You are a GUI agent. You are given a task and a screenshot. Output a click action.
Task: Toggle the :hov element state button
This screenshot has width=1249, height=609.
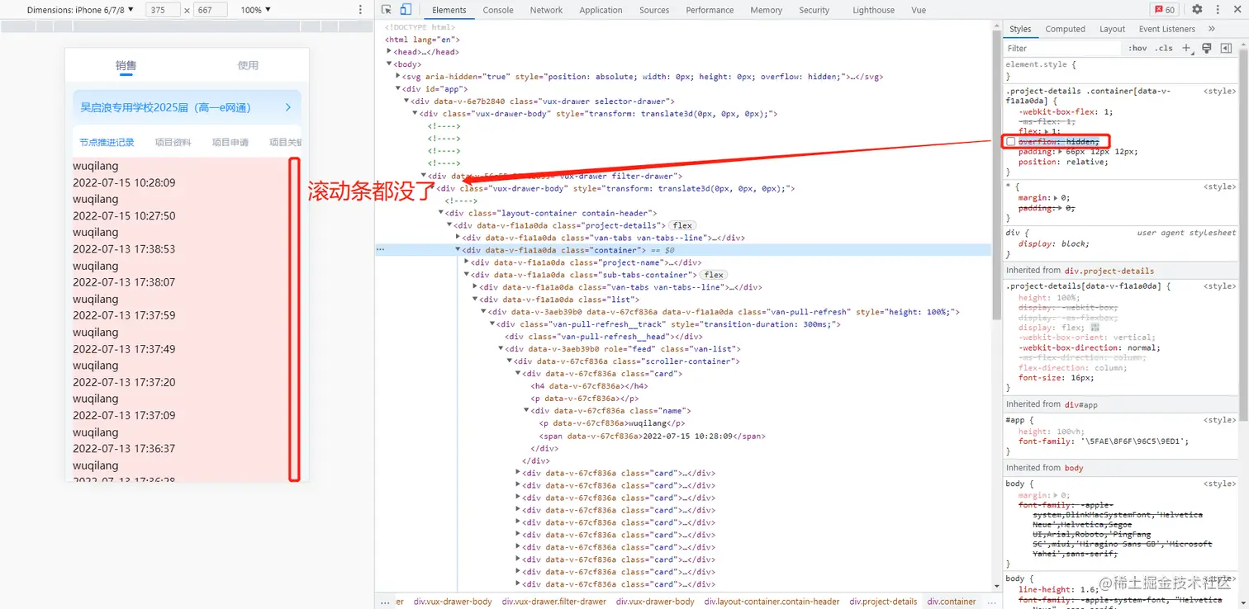(x=1137, y=48)
